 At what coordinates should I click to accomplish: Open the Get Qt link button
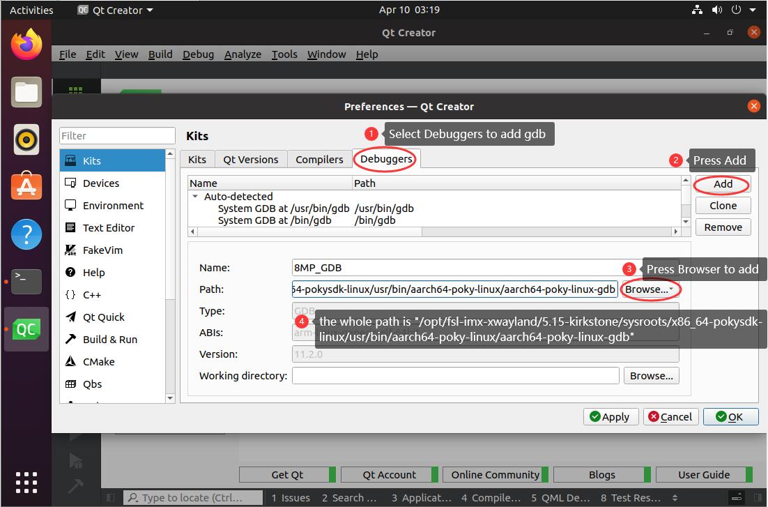pyautogui.click(x=287, y=475)
